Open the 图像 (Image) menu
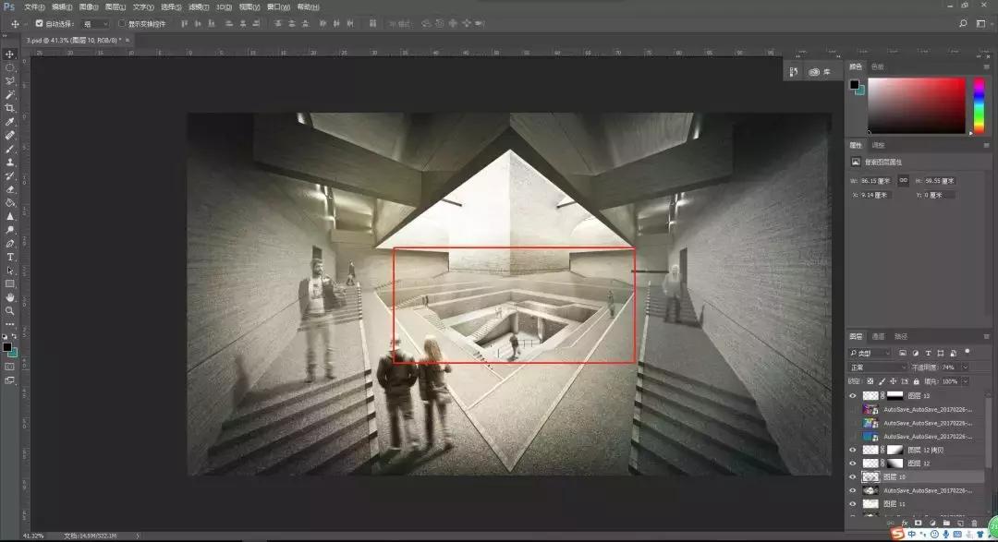The width and height of the screenshot is (998, 542). point(89,6)
